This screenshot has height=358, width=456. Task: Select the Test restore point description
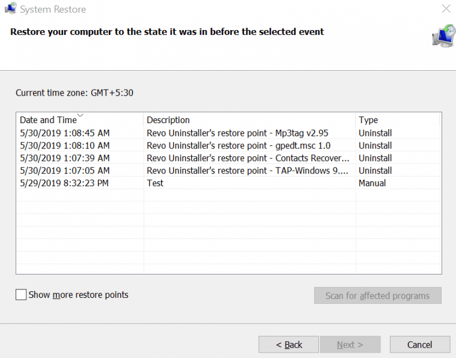coord(155,183)
